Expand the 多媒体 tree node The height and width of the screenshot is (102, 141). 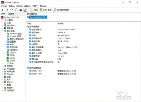(x=2, y=66)
